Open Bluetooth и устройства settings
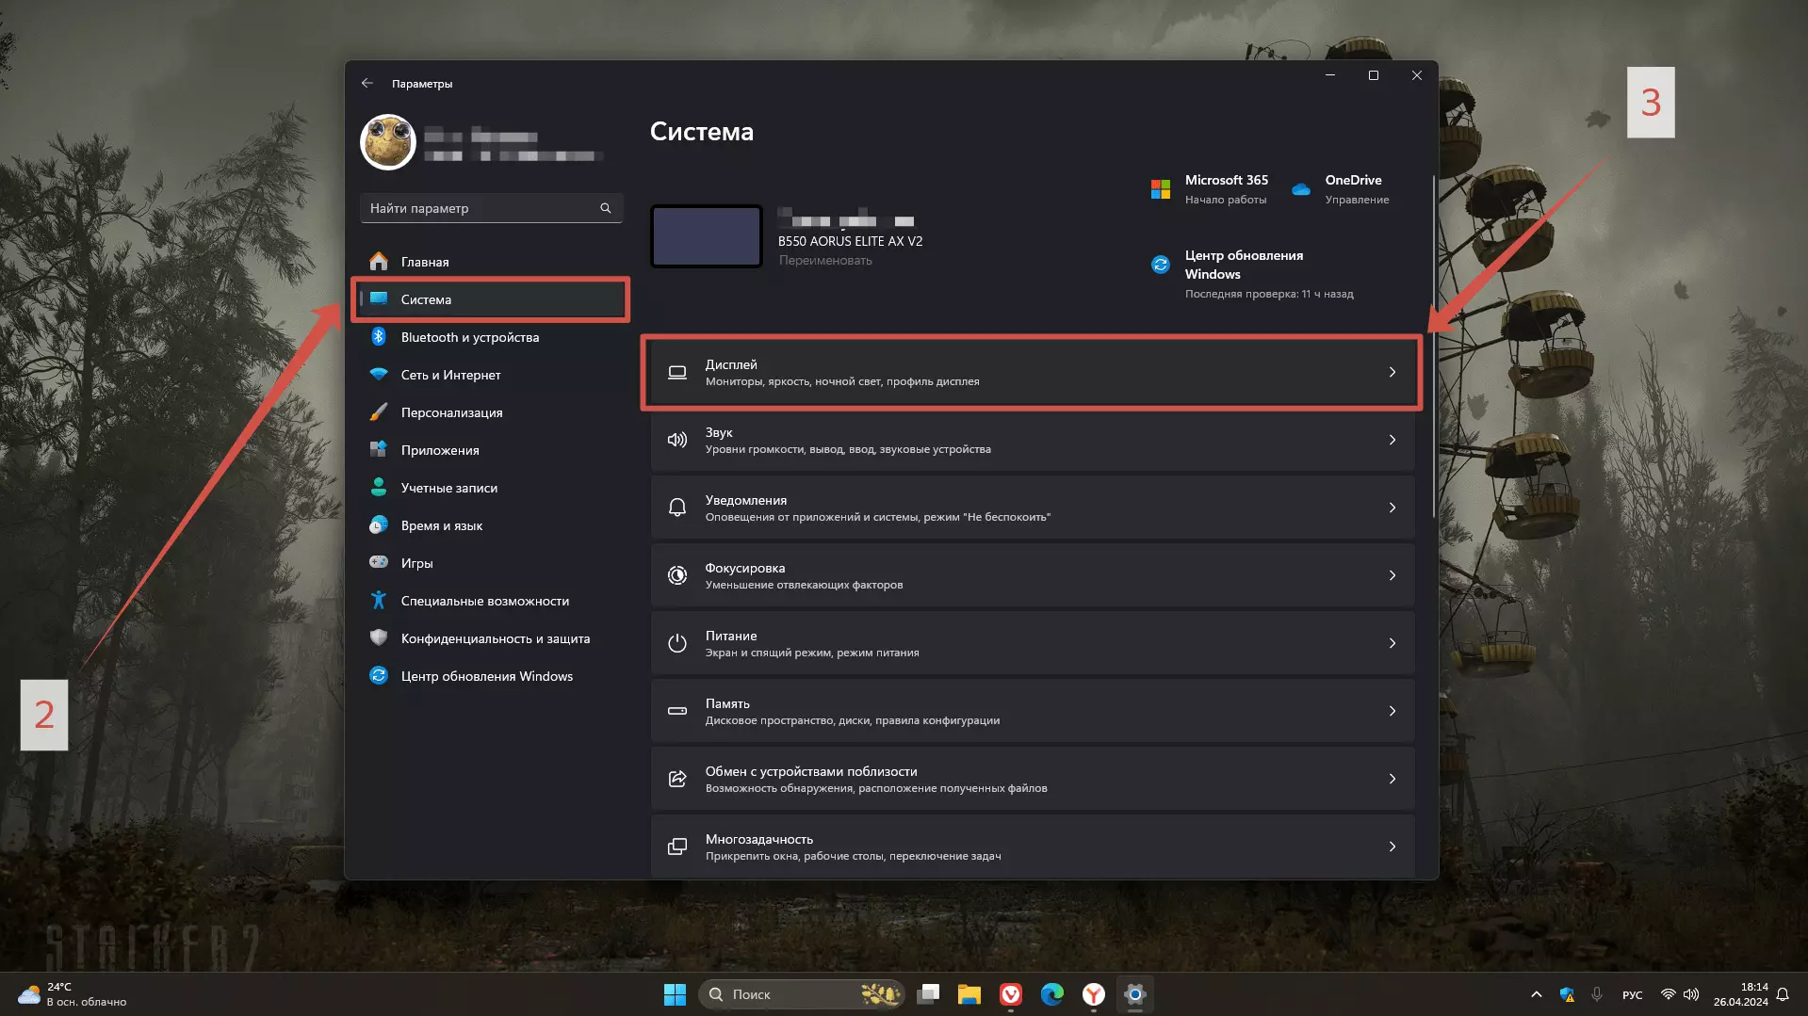This screenshot has width=1808, height=1016. [x=491, y=337]
